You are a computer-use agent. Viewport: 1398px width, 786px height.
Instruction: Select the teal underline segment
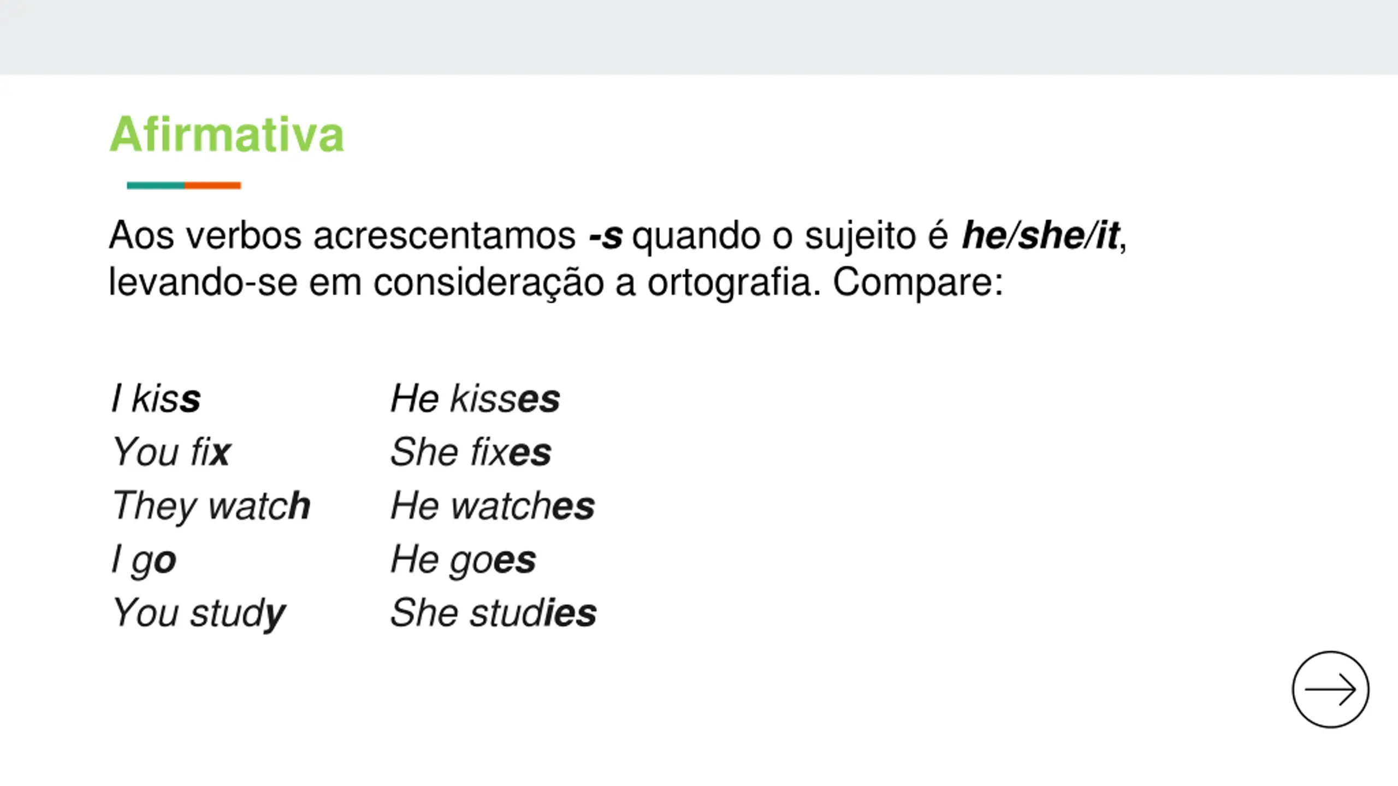(x=156, y=186)
